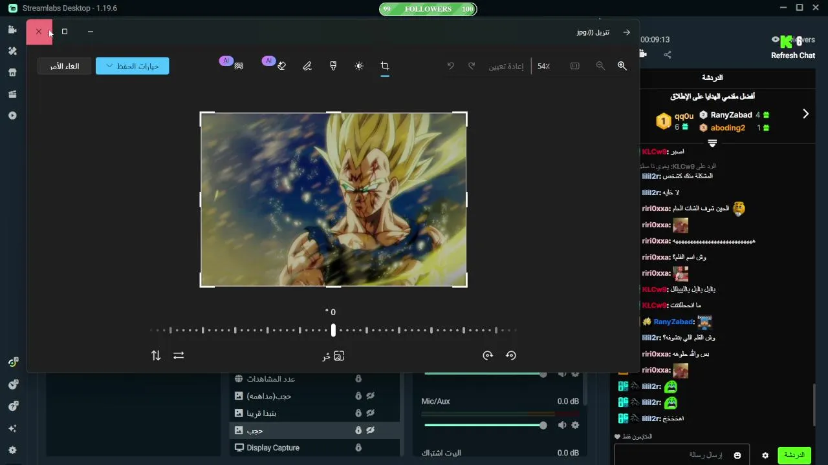Rotate image clockwise
Viewport: 828px width, 465px height.
pos(488,355)
